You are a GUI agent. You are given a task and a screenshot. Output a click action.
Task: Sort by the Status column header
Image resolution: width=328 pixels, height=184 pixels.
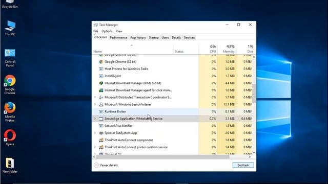[186, 49]
